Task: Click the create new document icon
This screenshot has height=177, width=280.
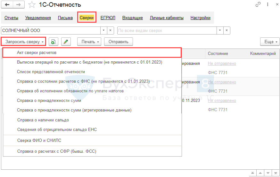Action: [53, 42]
